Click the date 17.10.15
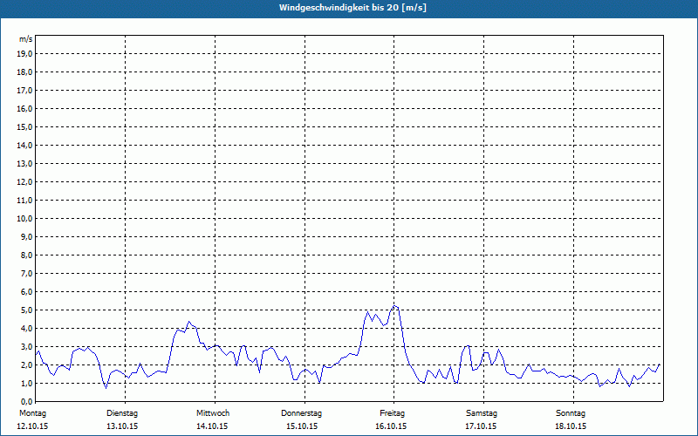698x436 pixels. [481, 426]
